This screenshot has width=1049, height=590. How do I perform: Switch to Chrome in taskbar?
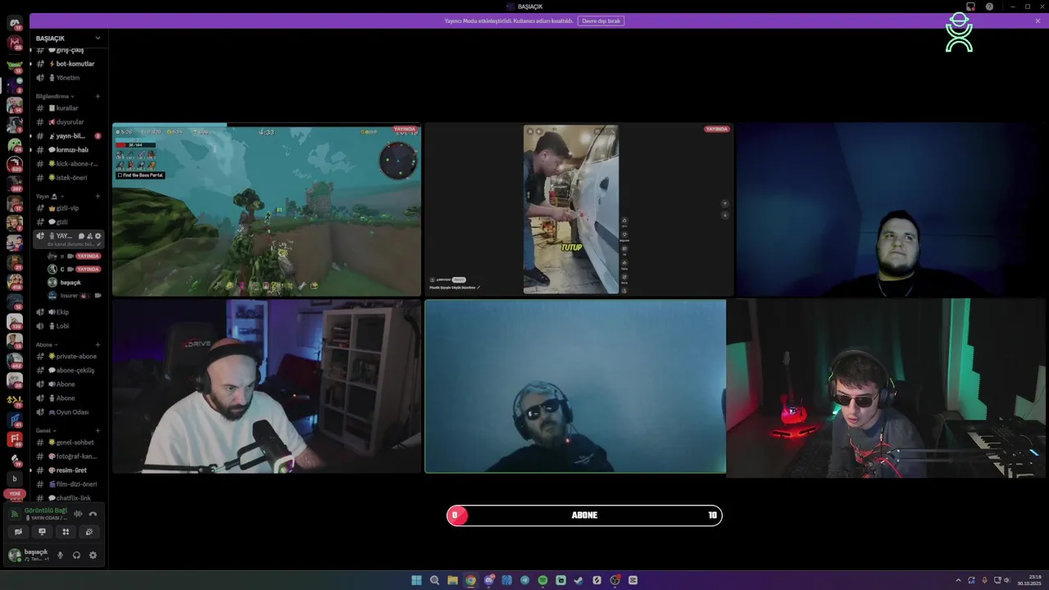pyautogui.click(x=470, y=580)
